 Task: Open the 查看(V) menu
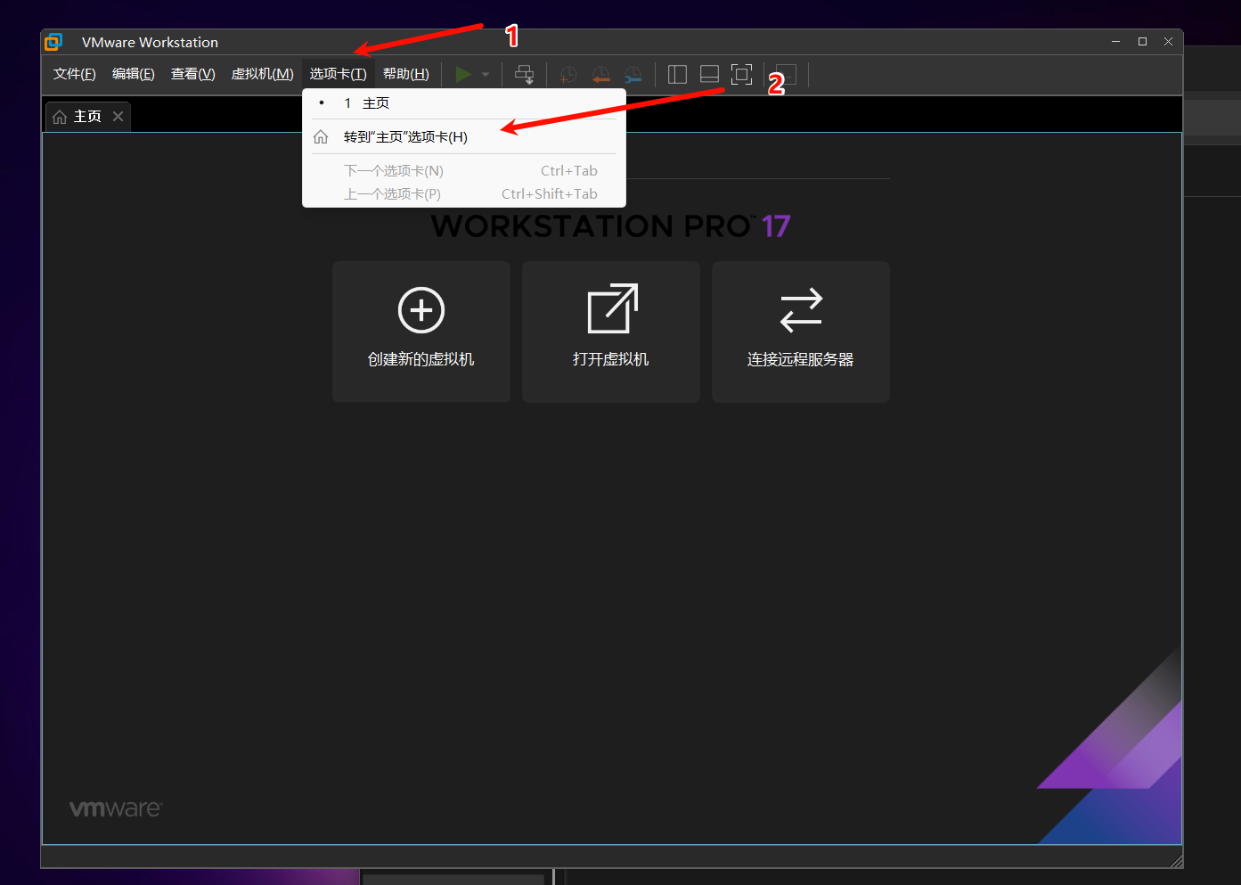(192, 74)
